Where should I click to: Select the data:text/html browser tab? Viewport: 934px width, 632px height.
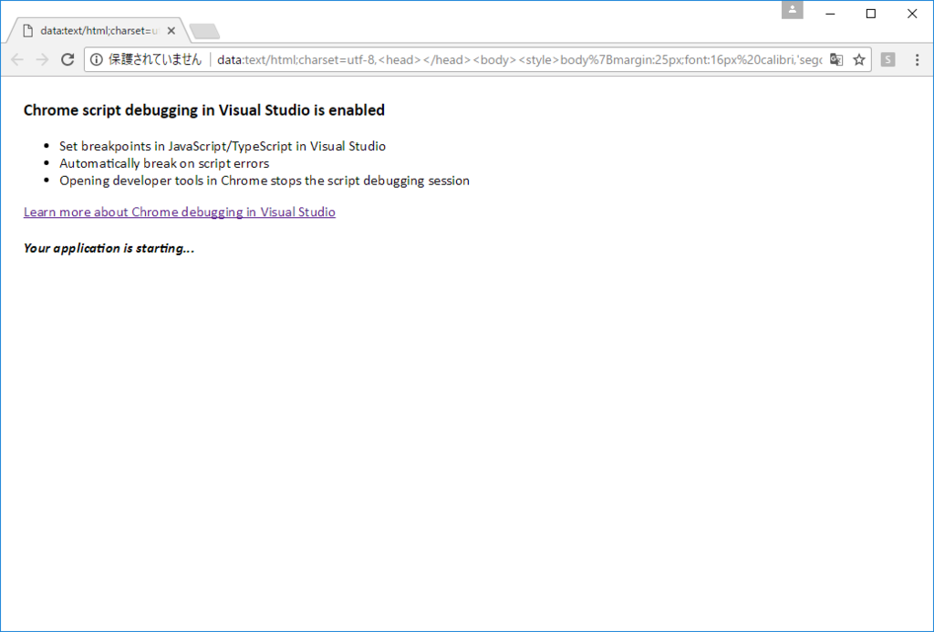pyautogui.click(x=99, y=30)
